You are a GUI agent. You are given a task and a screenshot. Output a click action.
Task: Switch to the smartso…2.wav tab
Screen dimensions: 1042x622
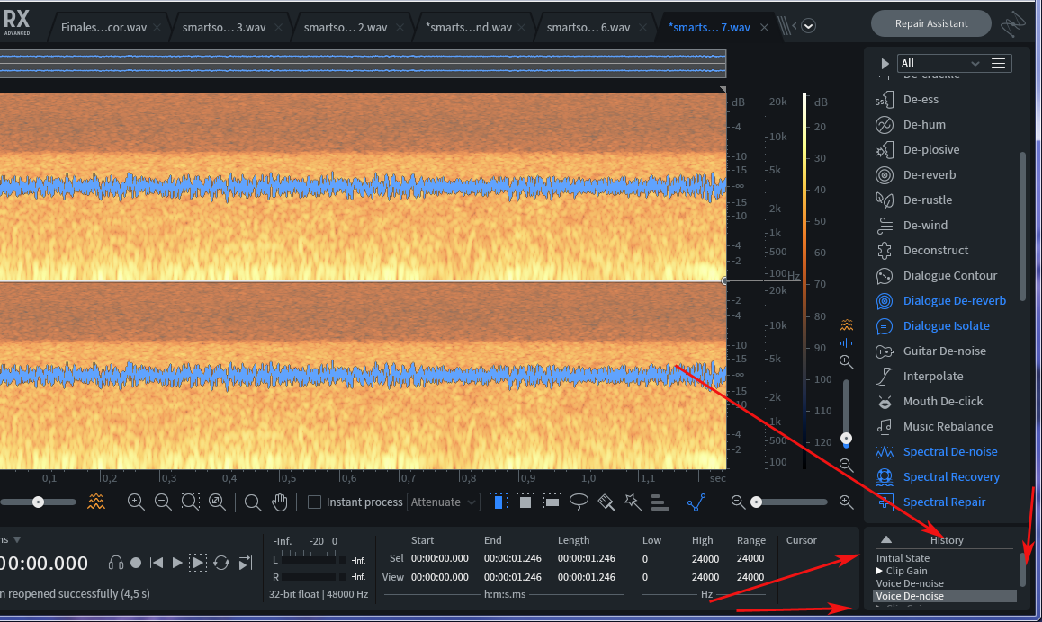click(346, 27)
